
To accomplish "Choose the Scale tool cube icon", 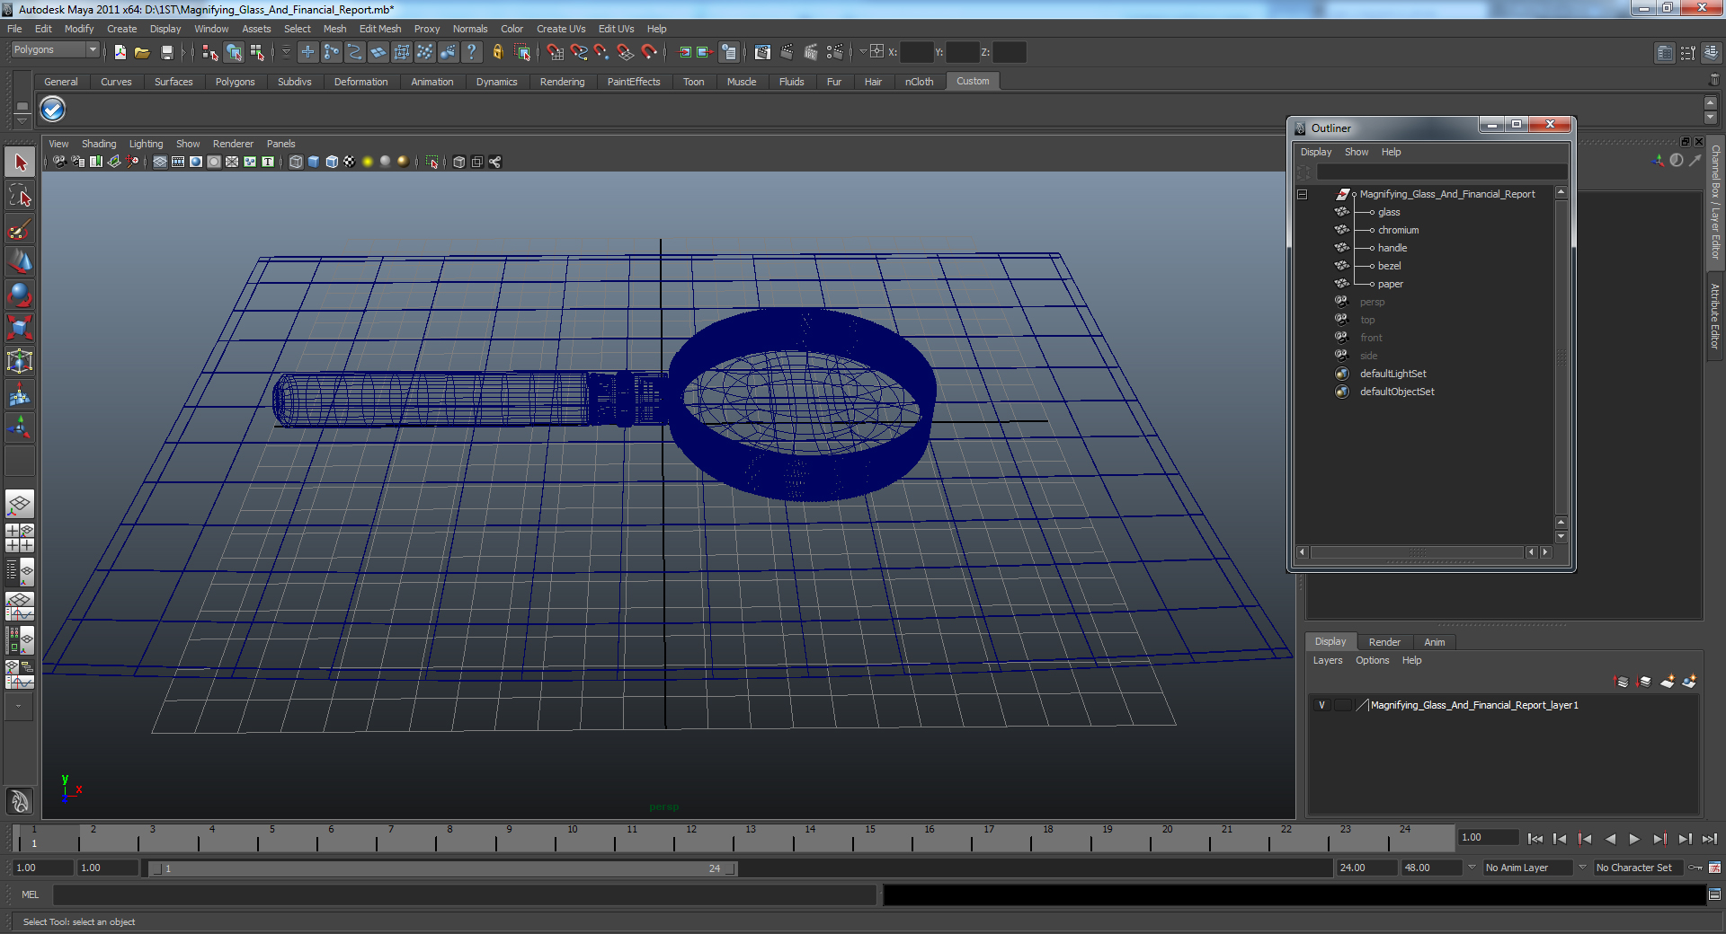I will (20, 329).
